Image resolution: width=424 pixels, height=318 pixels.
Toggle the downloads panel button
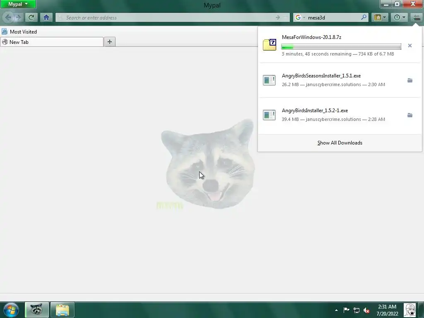click(x=417, y=17)
